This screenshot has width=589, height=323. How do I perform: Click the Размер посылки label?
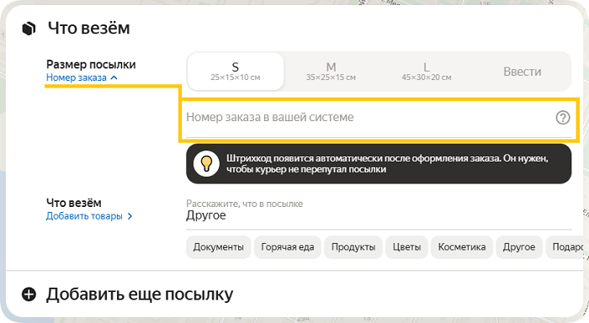tap(91, 65)
